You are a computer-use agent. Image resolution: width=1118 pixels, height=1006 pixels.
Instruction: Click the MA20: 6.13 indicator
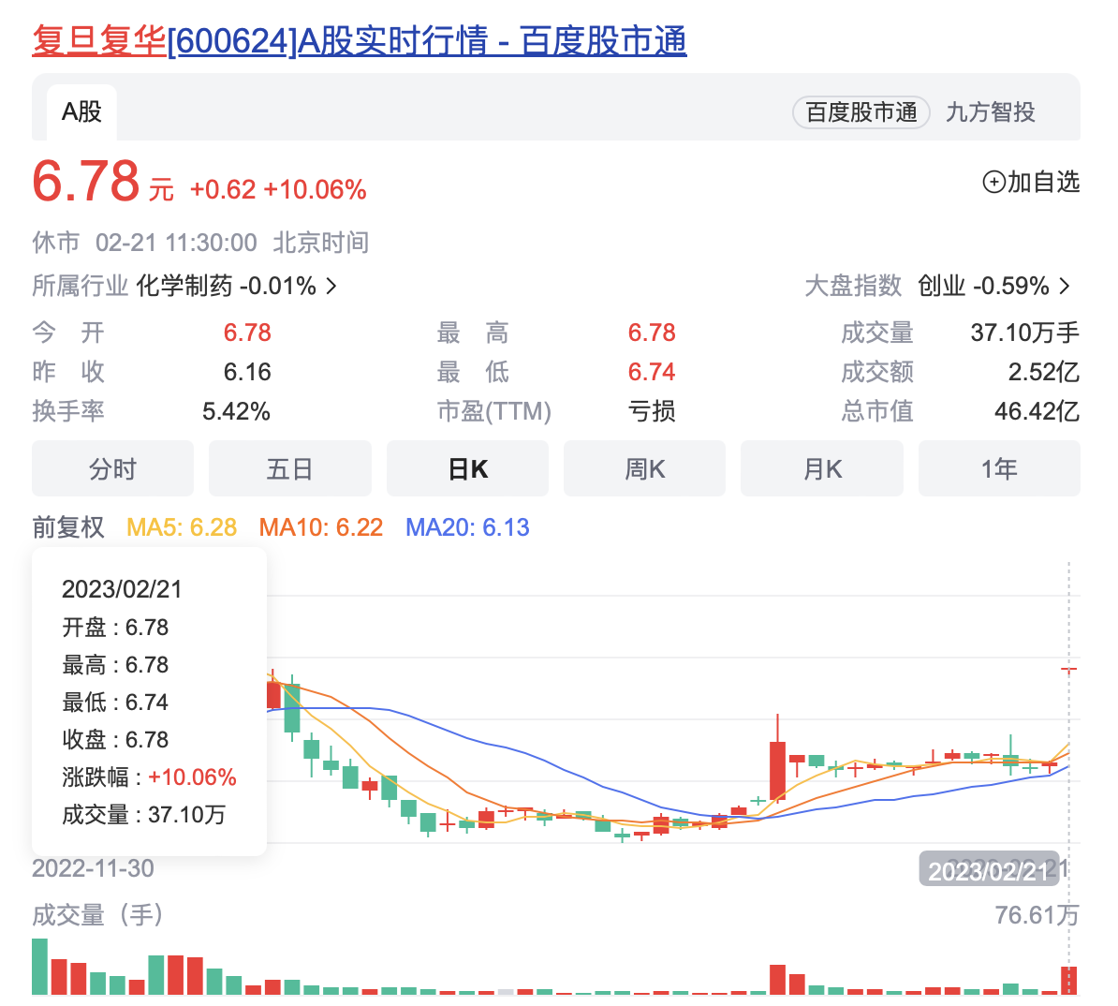[x=468, y=527]
